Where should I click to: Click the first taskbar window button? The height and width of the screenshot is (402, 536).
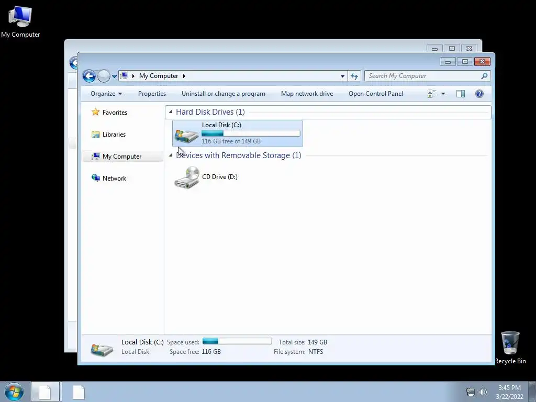pyautogui.click(x=45, y=392)
